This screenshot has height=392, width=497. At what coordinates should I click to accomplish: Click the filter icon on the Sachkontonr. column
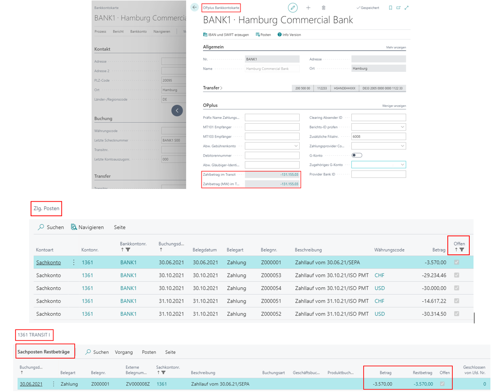click(x=163, y=373)
